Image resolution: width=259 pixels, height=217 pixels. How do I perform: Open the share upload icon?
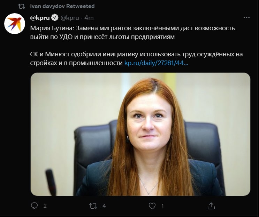click(x=211, y=206)
